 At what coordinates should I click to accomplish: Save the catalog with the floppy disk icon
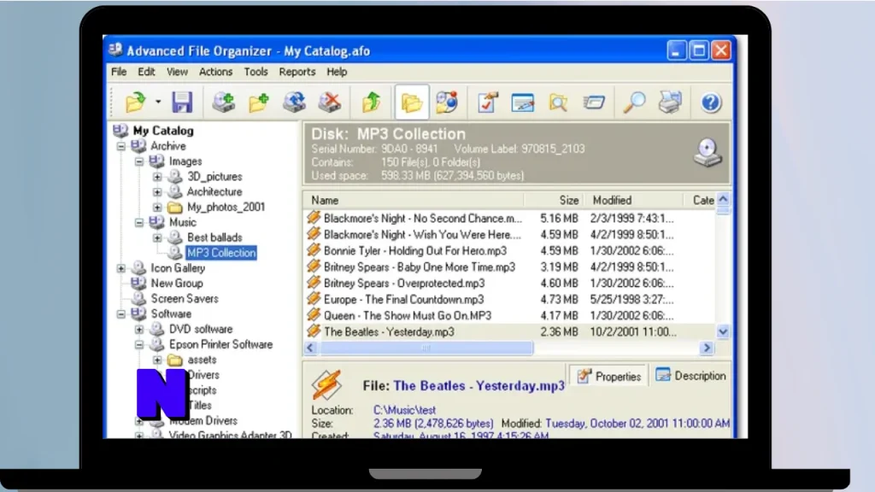182,102
